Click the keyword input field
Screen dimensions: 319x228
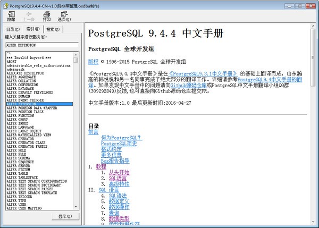pyautogui.click(x=41, y=46)
